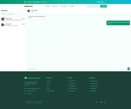Click the 'Going well!' sent message bubble

pyautogui.click(x=118, y=23)
